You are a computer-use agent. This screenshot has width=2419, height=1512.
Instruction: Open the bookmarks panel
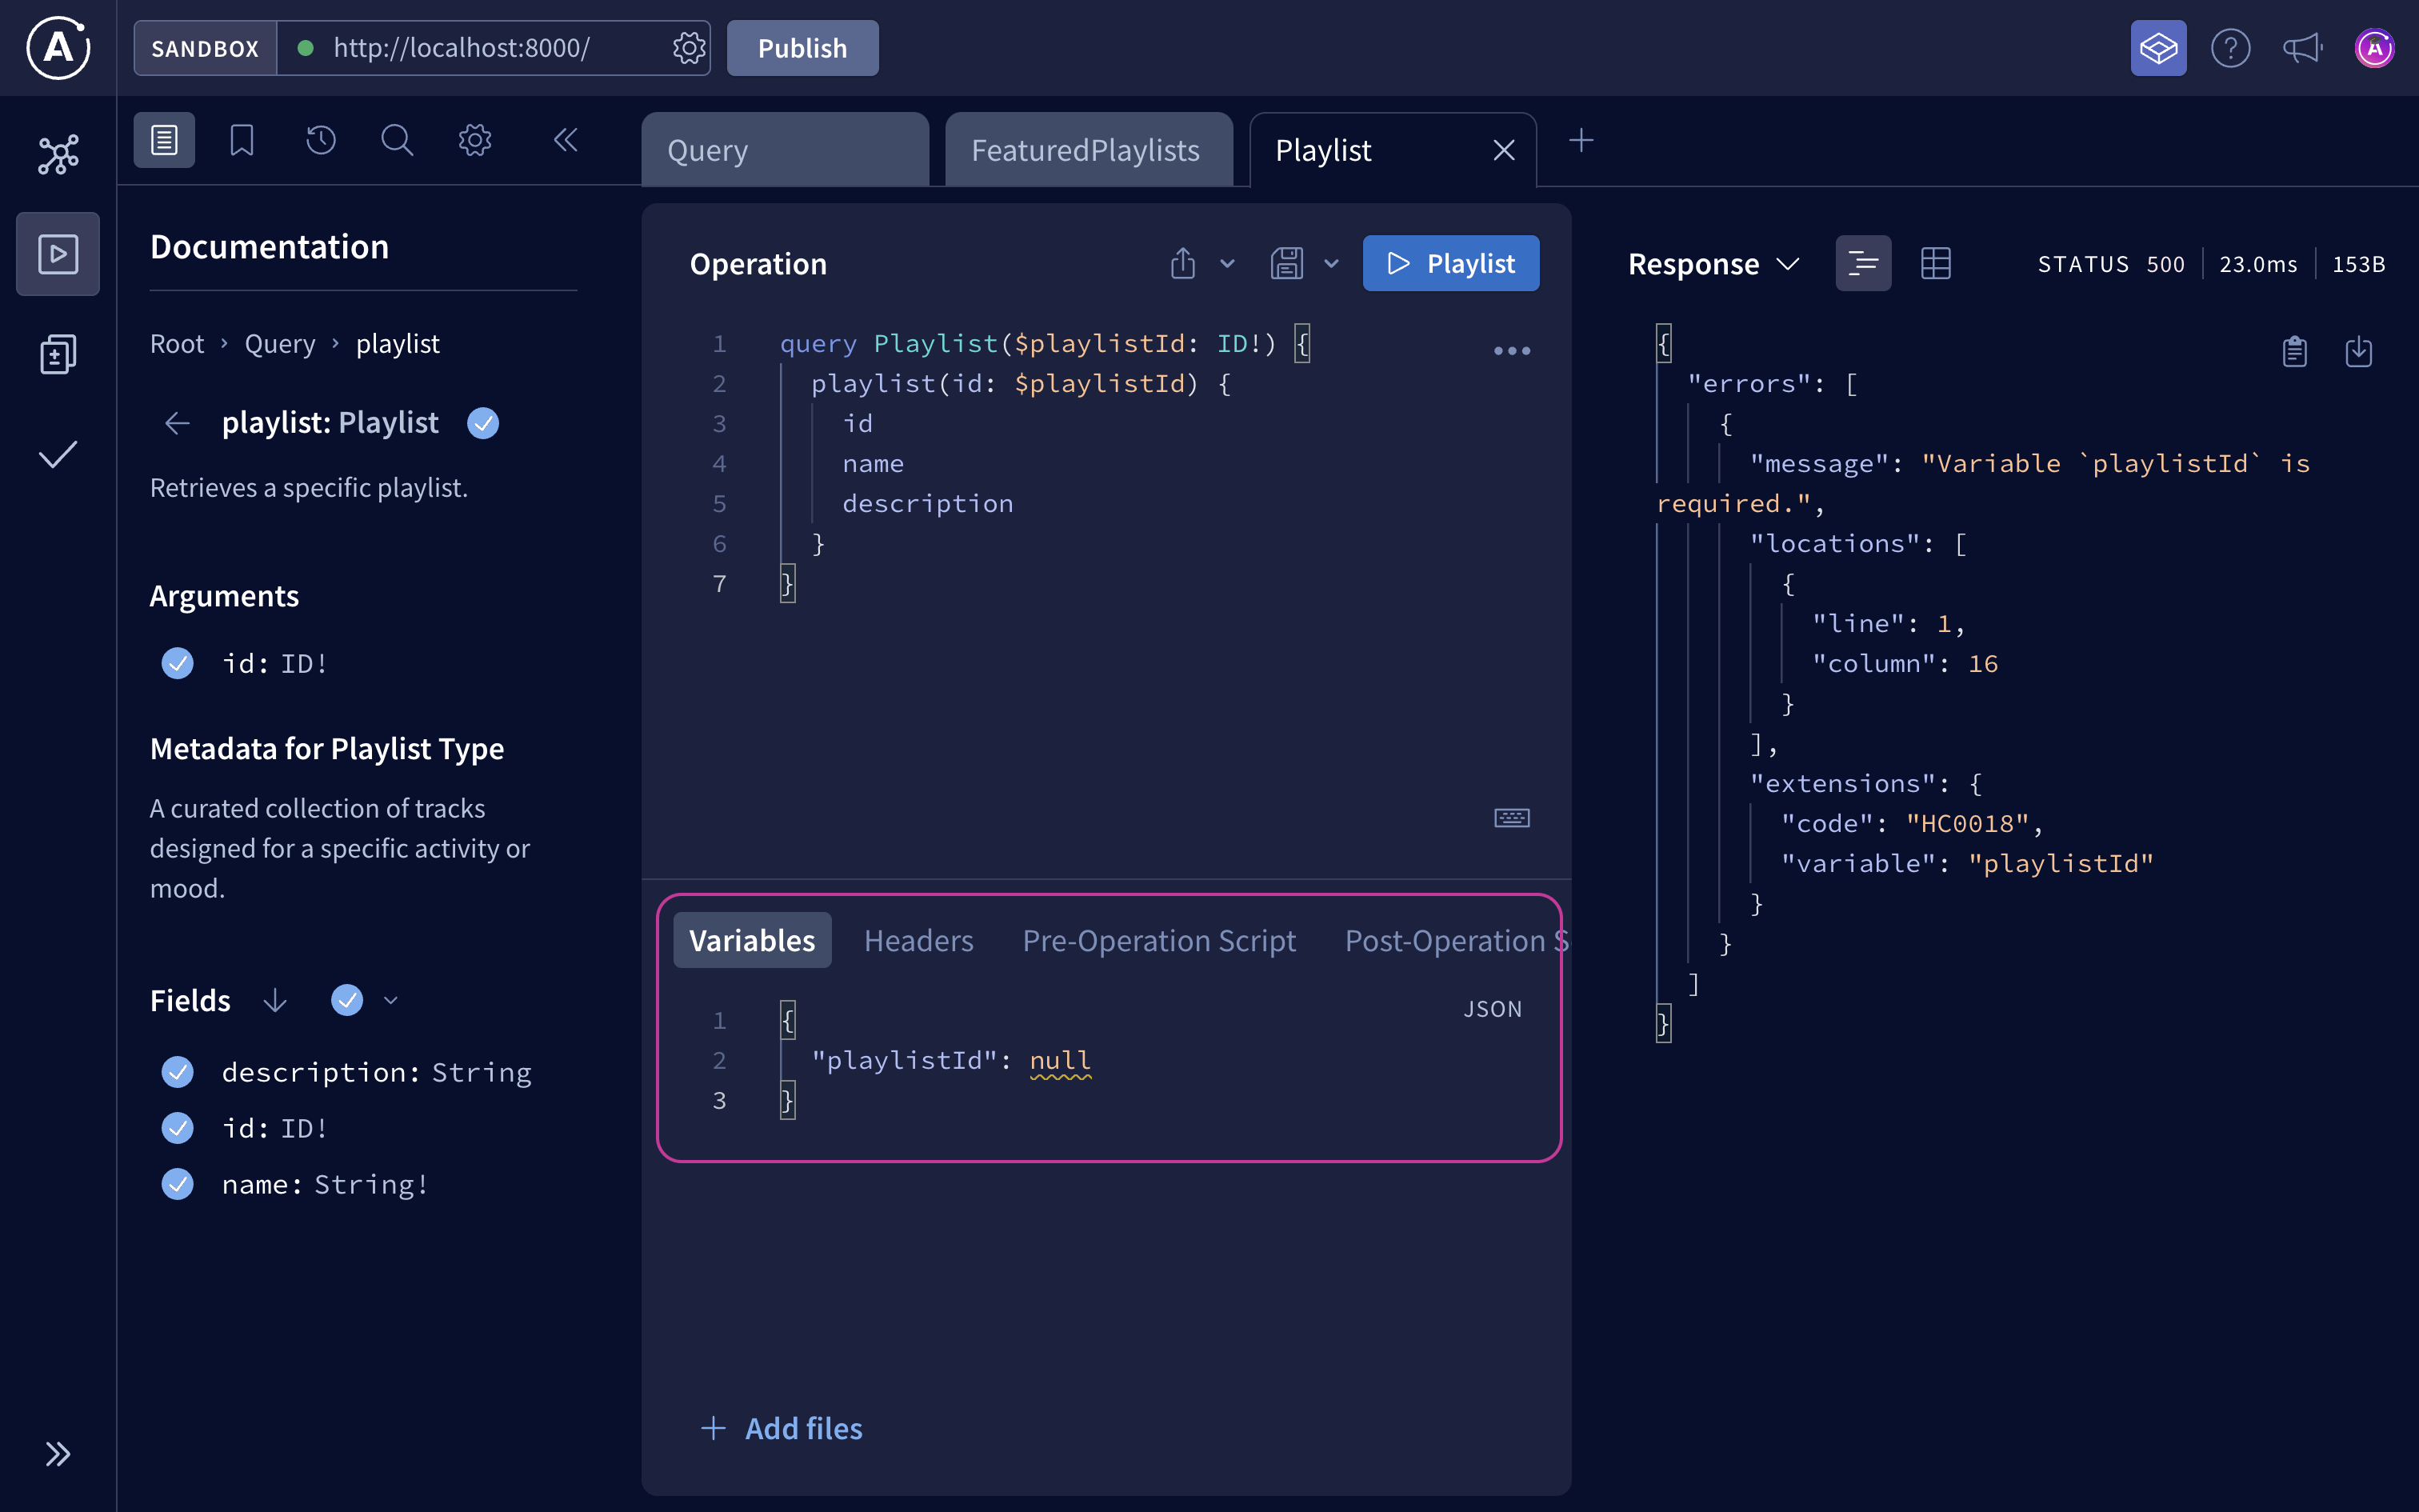click(x=241, y=140)
